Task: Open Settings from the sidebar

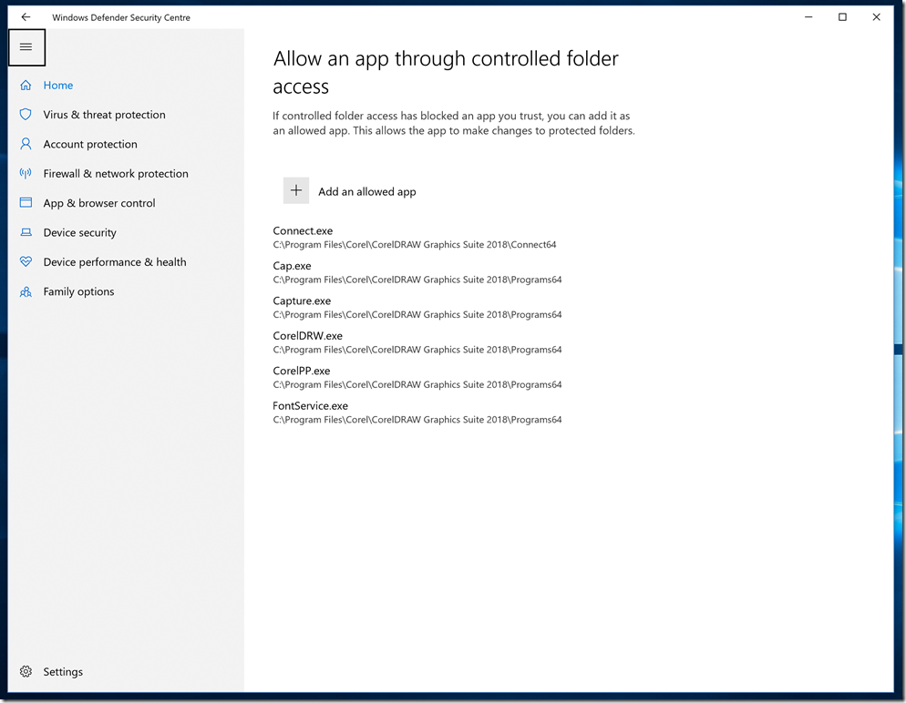Action: pos(63,672)
